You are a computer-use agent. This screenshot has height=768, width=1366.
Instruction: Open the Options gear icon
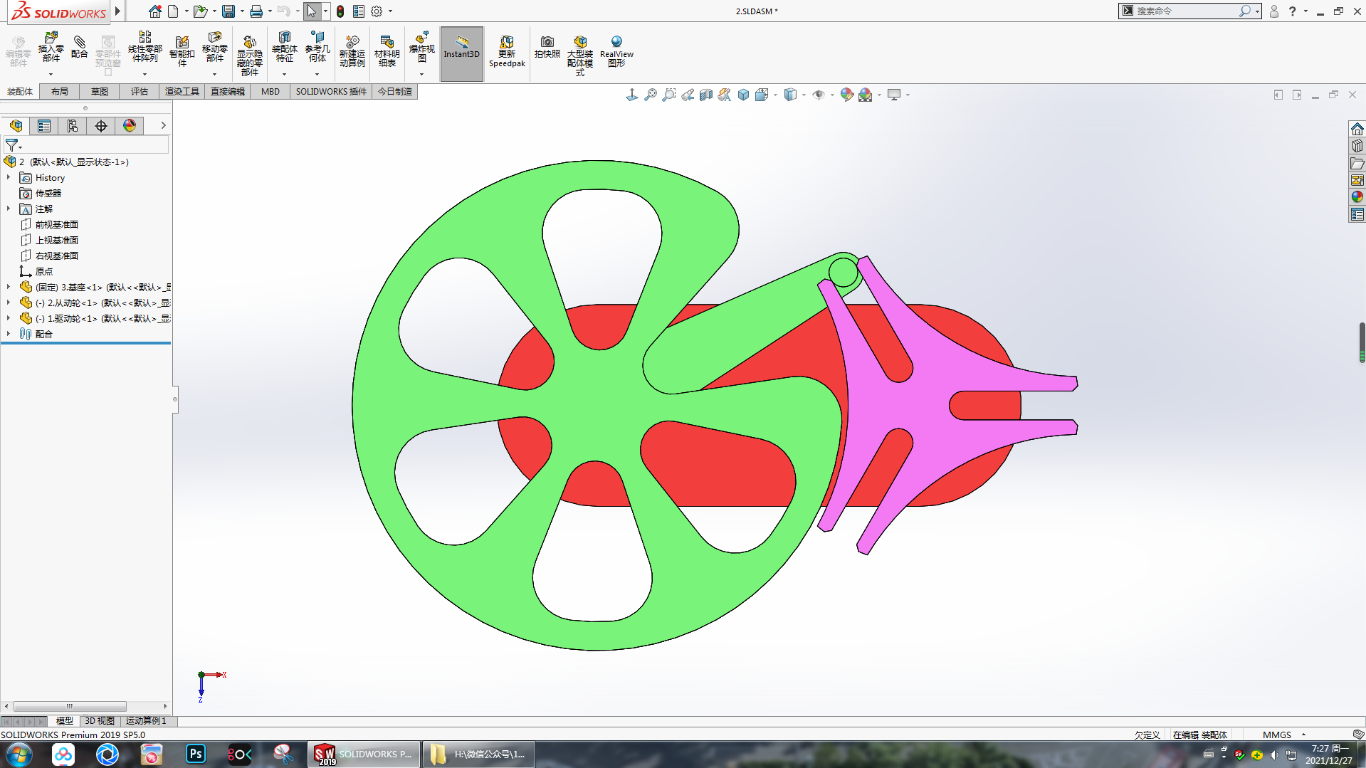[377, 11]
